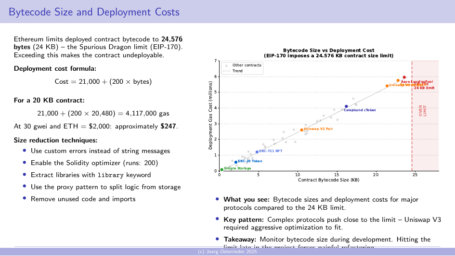Click the 'Contract Bytecode Size (KB)' axis label

click(328, 180)
